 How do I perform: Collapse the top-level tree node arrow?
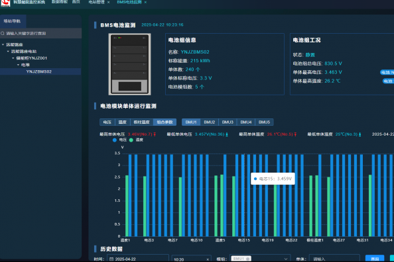point(3,44)
